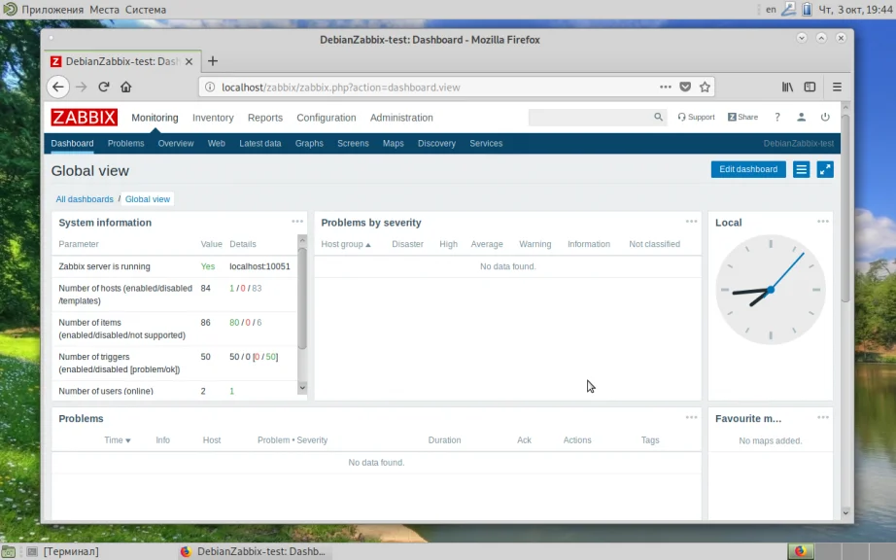Open Latest data submenu

(x=260, y=143)
